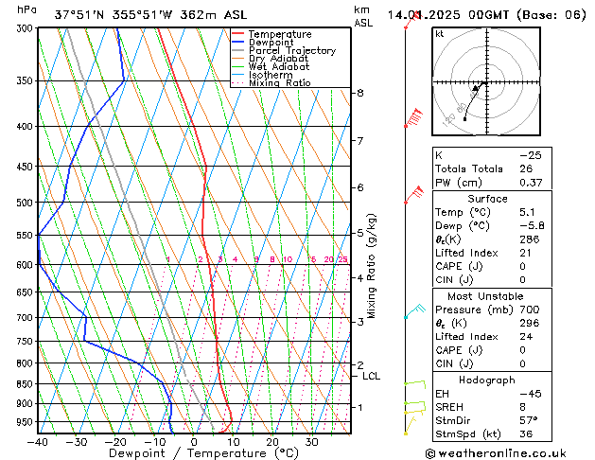Click the 'Hodograph' section heading in the table
Screen dimensions: 595x460
pyautogui.click(x=487, y=380)
